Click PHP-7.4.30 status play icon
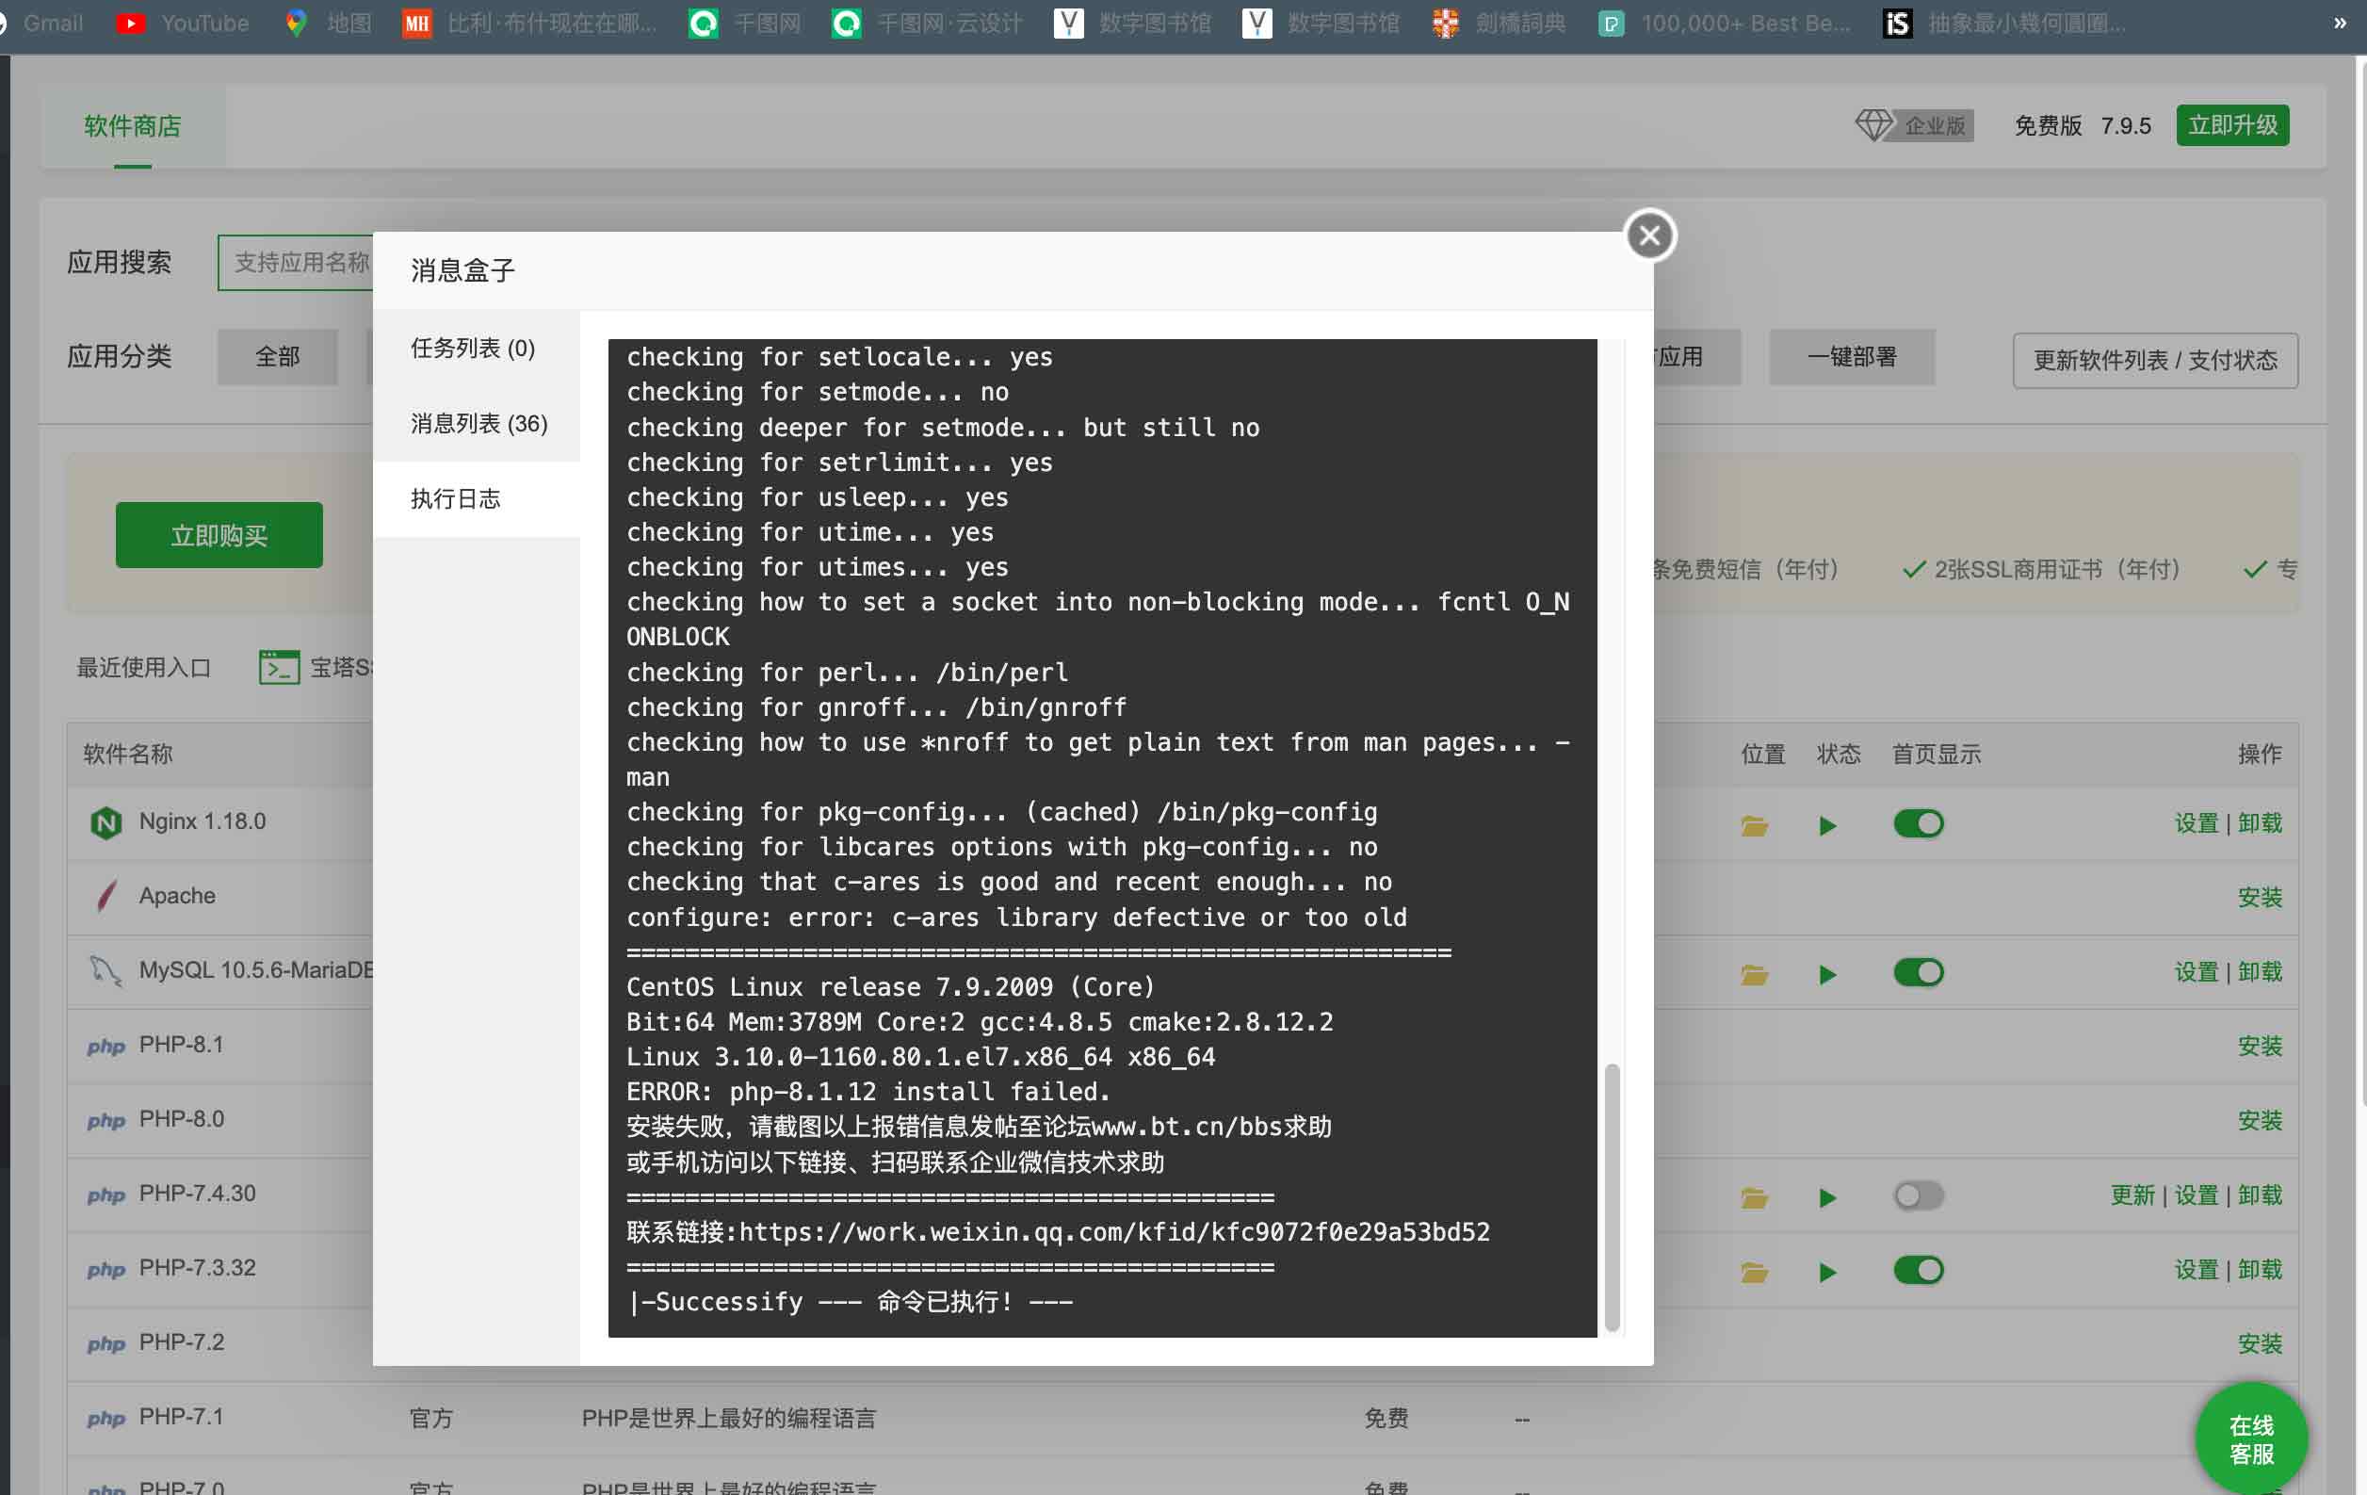The width and height of the screenshot is (2367, 1495). tap(1827, 1197)
